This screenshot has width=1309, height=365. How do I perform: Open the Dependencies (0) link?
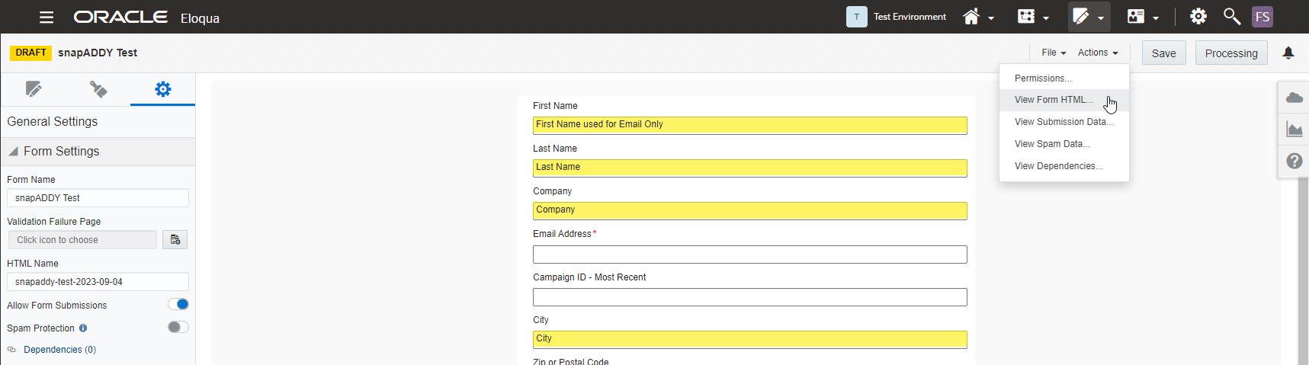point(59,350)
